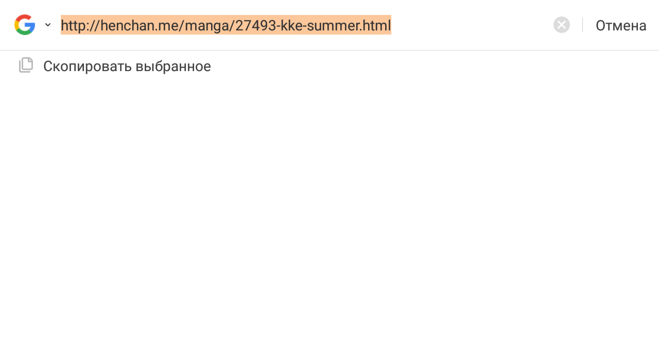Click the Google logo icon
659x344 pixels.
(x=25, y=25)
